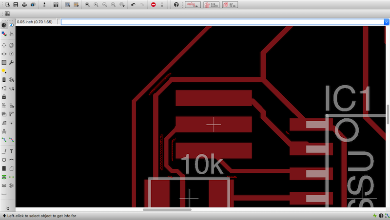
Task: Select the Rectangle tool
Action: point(4,168)
